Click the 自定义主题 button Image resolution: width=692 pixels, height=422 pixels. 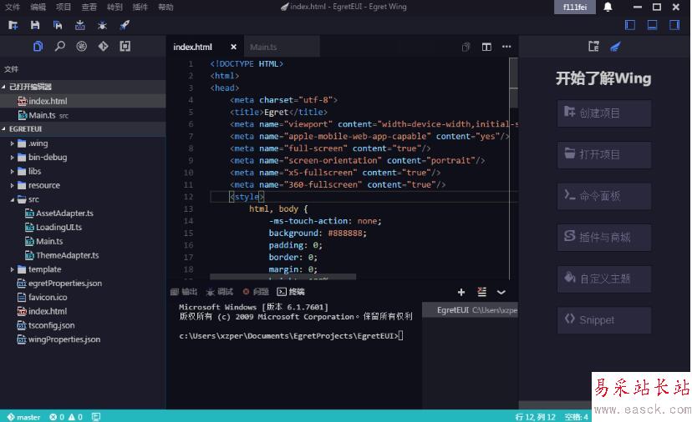pos(604,279)
